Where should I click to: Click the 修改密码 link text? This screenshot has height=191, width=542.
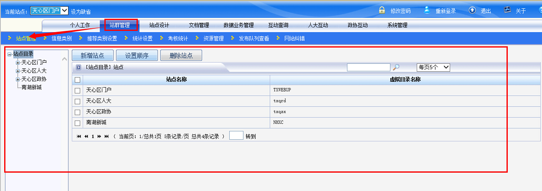click(x=400, y=11)
